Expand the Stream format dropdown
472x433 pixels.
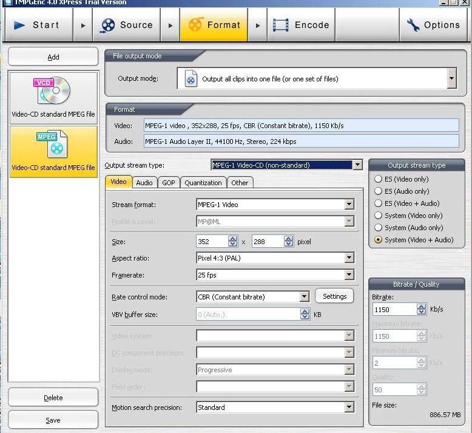click(x=349, y=204)
